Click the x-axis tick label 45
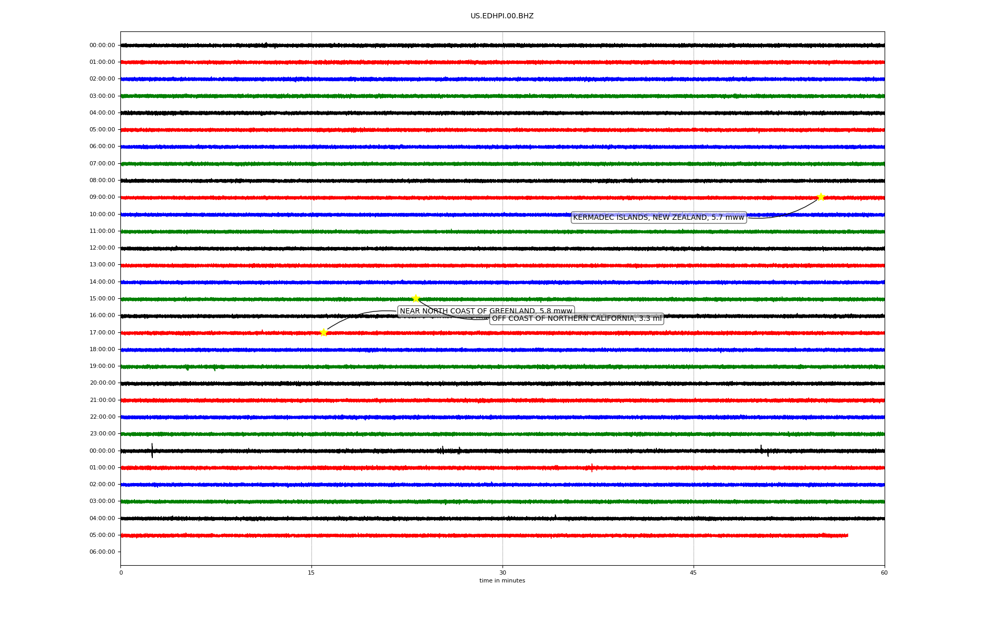The height and width of the screenshot is (628, 1005). pos(694,573)
